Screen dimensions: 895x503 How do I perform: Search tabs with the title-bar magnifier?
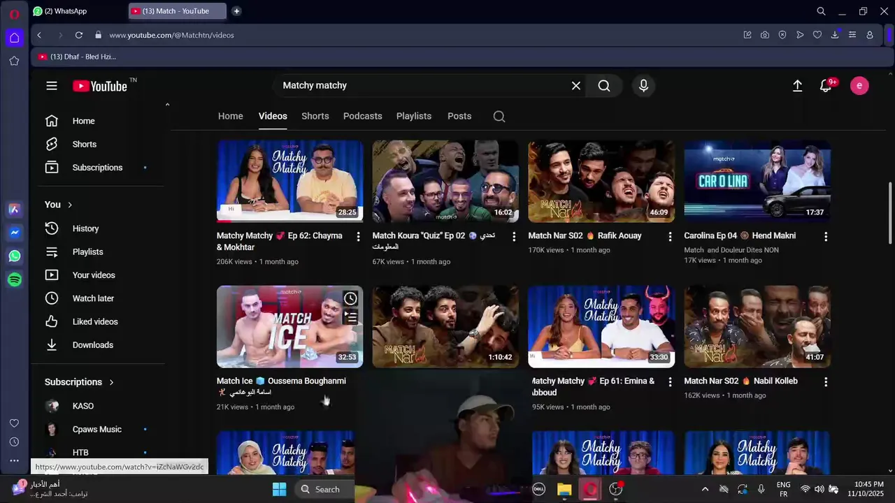tap(822, 11)
